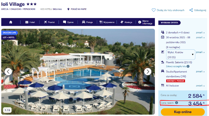Show previous photo with left arrow
The height and width of the screenshot is (116, 209).
click(8, 72)
